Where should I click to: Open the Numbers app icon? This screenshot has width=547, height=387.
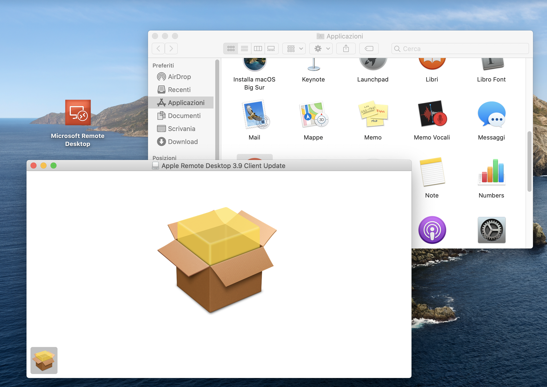coord(491,172)
